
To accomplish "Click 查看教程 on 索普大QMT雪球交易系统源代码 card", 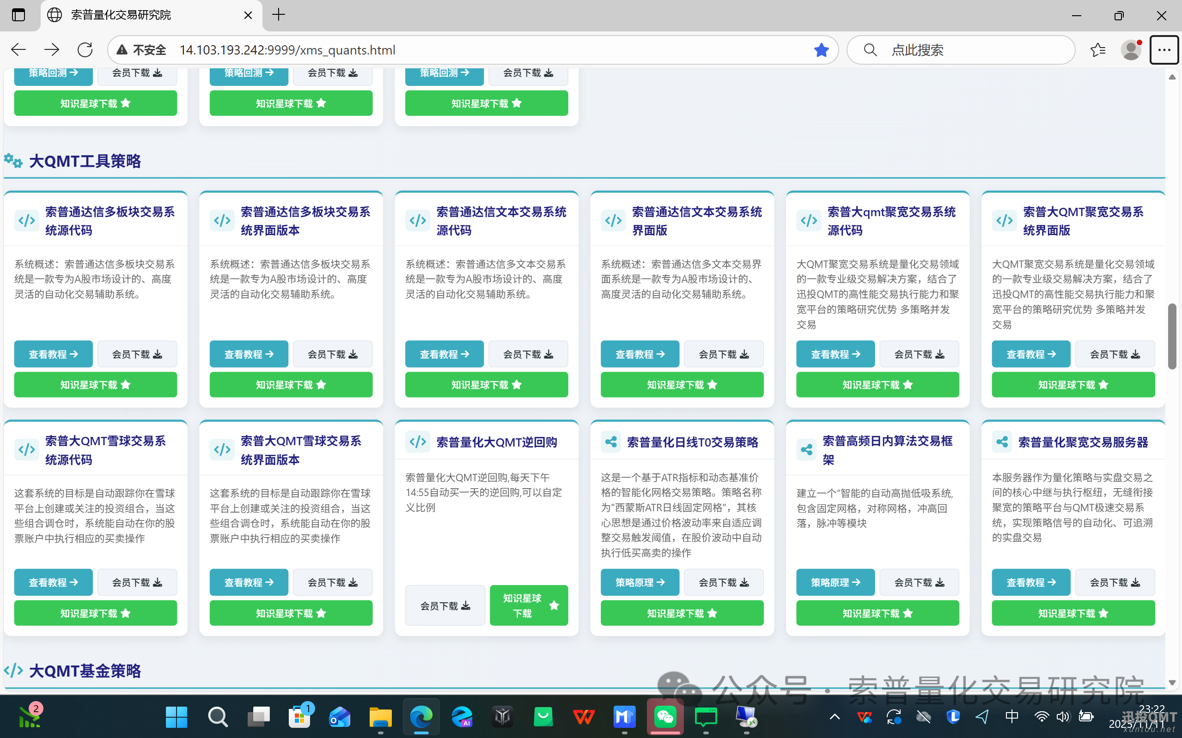I will point(53,582).
